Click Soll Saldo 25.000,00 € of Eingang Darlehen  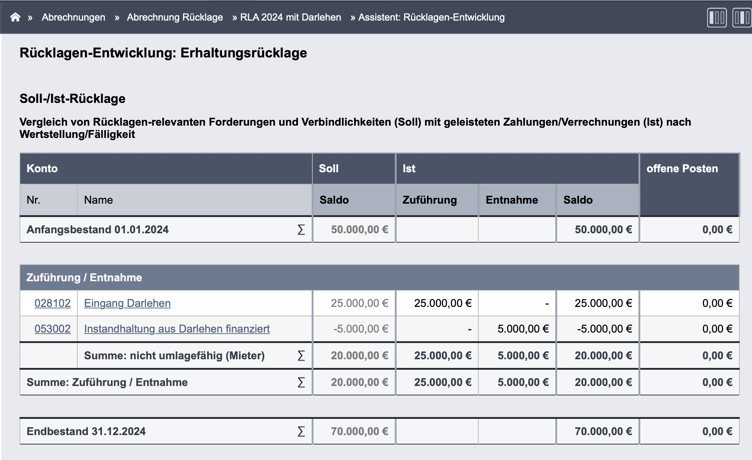[x=360, y=303]
